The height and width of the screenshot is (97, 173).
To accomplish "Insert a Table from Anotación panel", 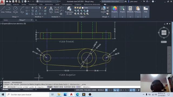I will (61, 14).
